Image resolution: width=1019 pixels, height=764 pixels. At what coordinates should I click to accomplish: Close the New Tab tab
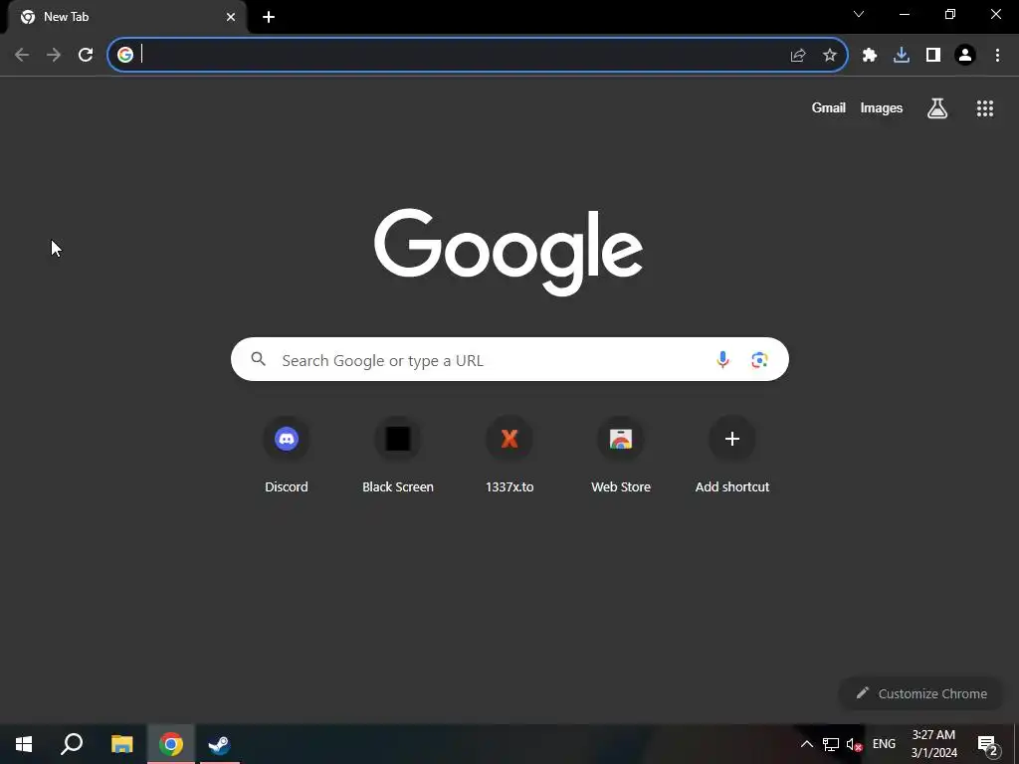point(231,17)
